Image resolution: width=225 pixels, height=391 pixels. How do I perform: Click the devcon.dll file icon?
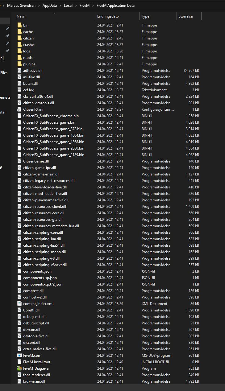pos(19,330)
